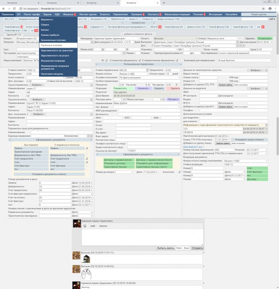Collapse carrier Сформировать документы section
Screen dimensions: 279x289
coord(138,155)
